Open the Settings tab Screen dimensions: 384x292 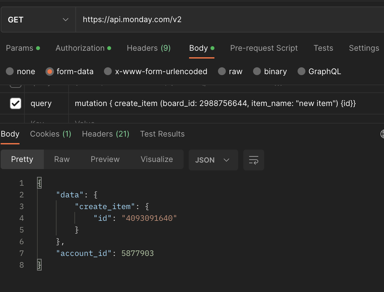(364, 48)
